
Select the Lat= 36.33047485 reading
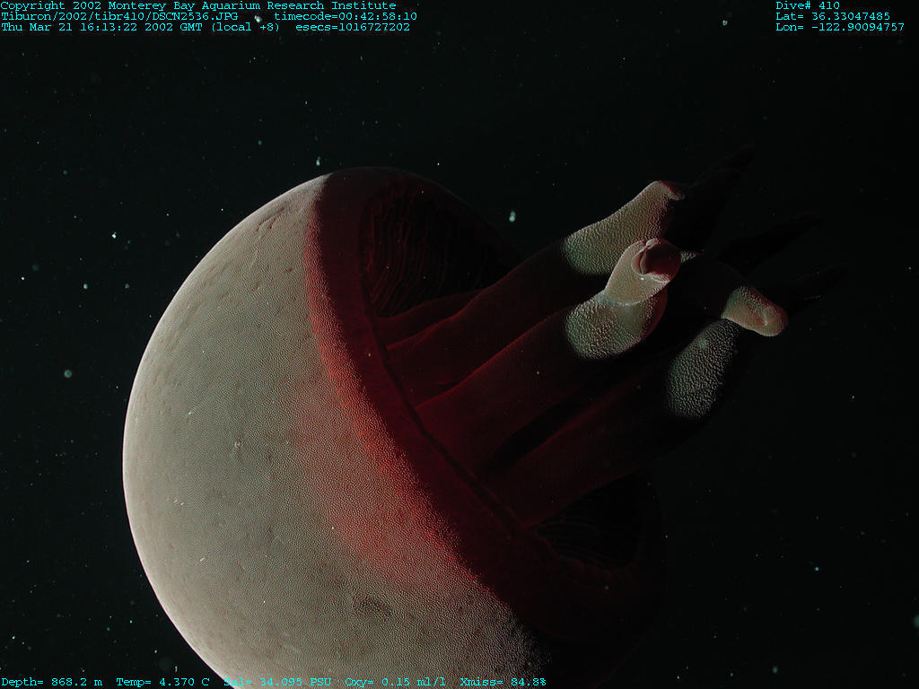(x=833, y=16)
